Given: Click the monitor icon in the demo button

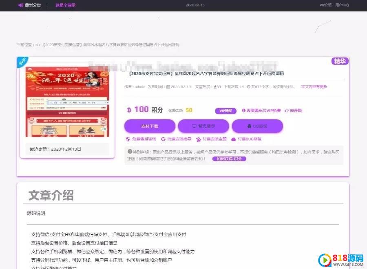Looking at the screenshot, I should point(194,126).
